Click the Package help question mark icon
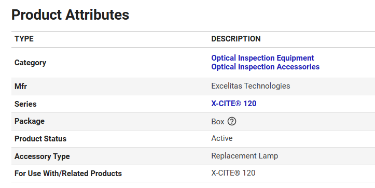 (x=232, y=121)
